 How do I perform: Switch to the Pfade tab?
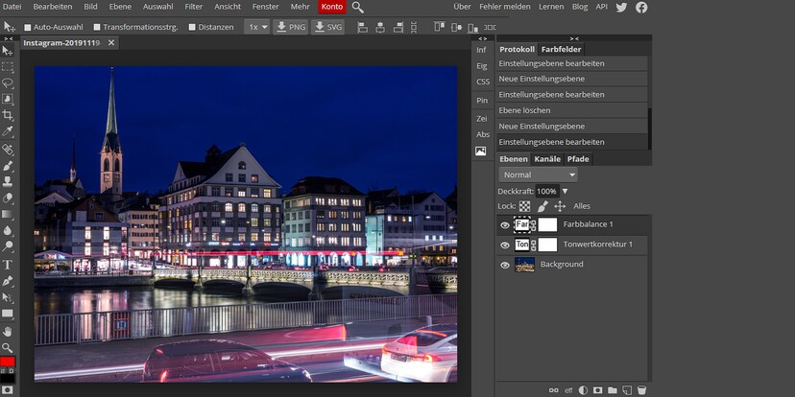(x=578, y=159)
